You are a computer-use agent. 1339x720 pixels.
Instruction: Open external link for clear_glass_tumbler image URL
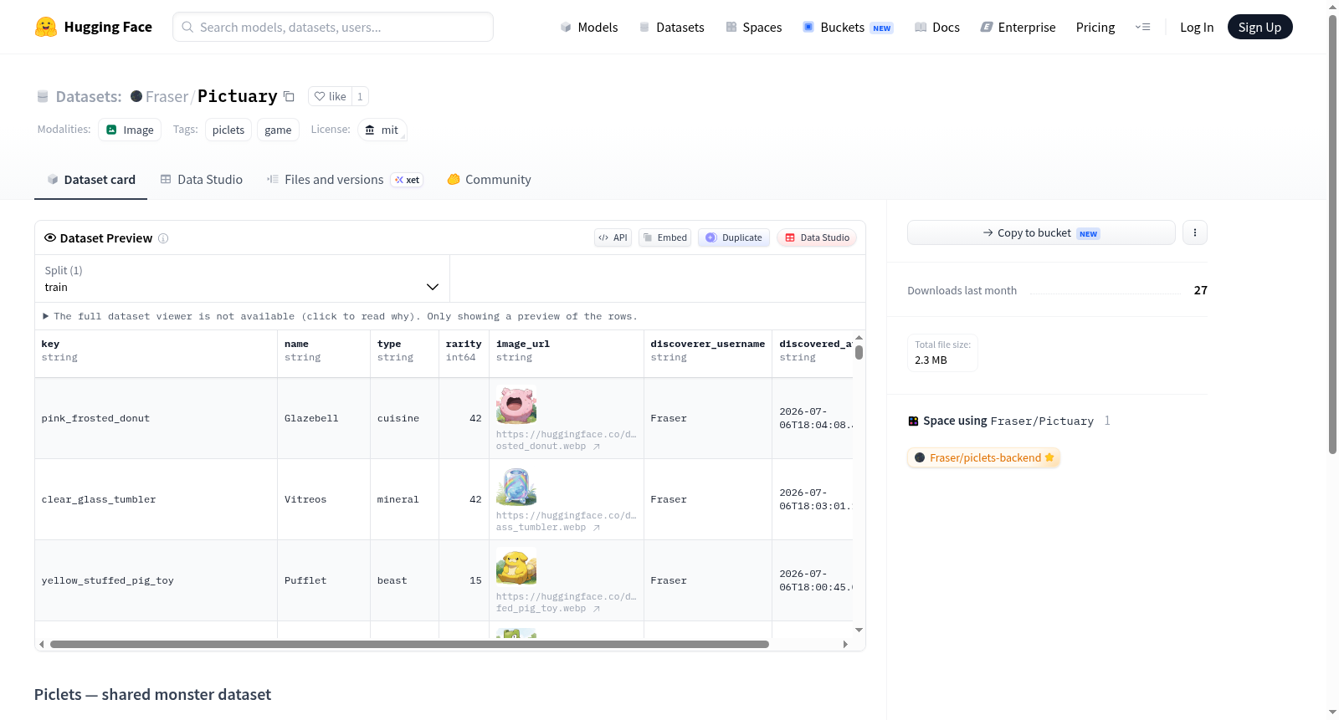pos(597,528)
